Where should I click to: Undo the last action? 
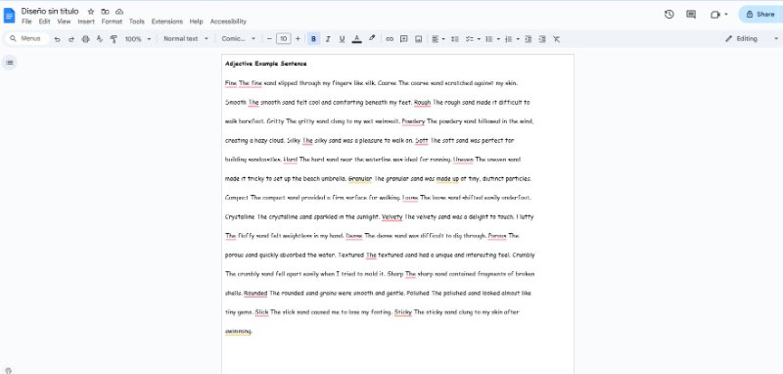coord(57,39)
